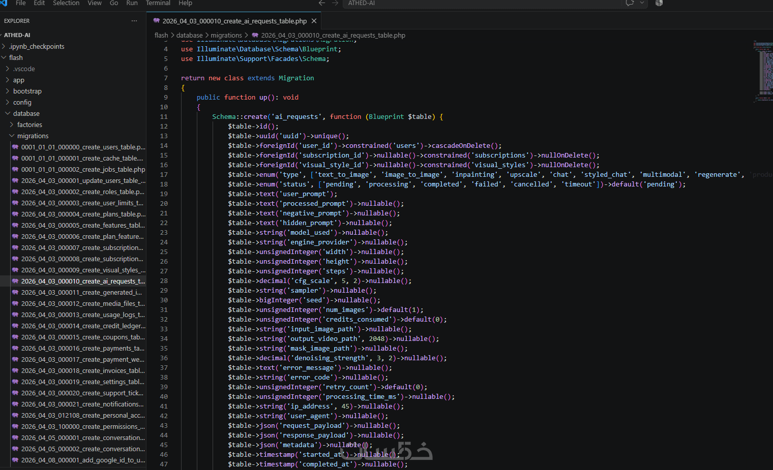Open the Edit menu

click(39, 3)
